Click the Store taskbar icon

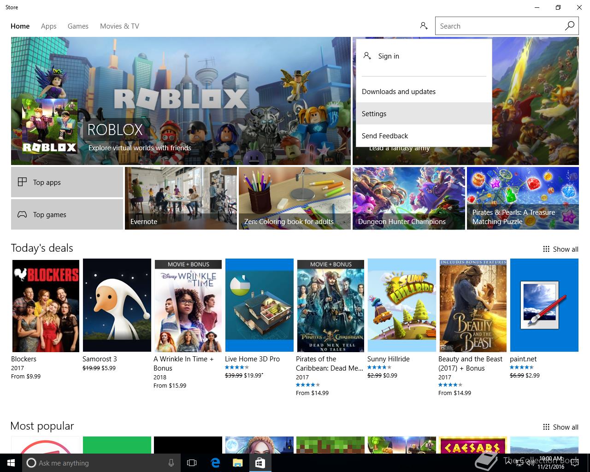click(x=260, y=463)
